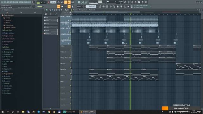
Task: Click the save project disk icon
Action: click(x=139, y=2)
